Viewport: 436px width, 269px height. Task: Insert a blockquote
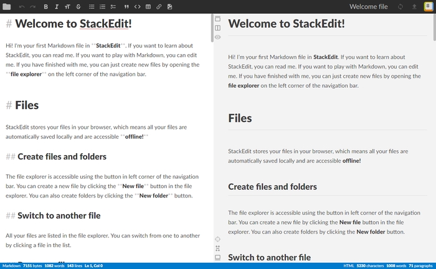pyautogui.click(x=126, y=7)
